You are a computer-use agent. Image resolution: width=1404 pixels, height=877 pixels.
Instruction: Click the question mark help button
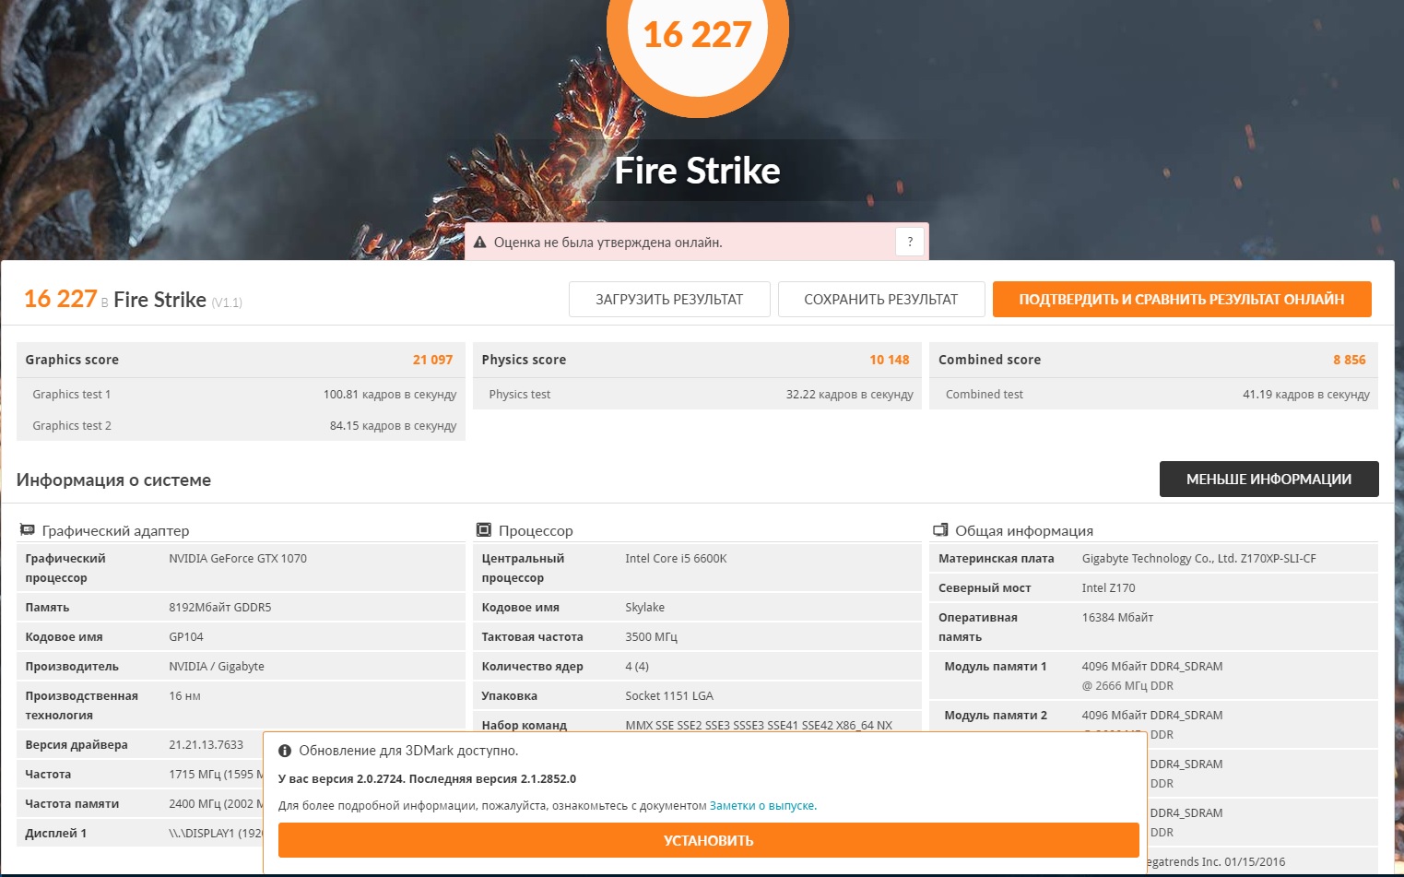point(910,242)
